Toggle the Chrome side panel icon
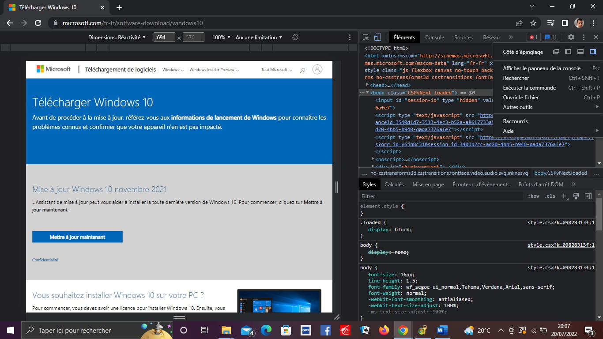This screenshot has height=339, width=603. [565, 23]
